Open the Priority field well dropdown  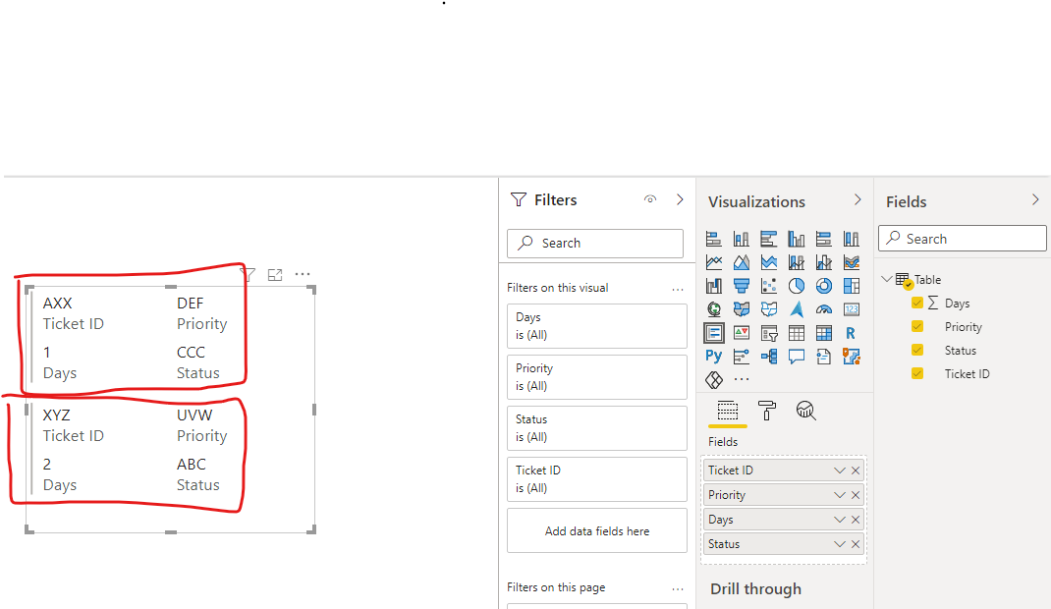click(x=839, y=495)
